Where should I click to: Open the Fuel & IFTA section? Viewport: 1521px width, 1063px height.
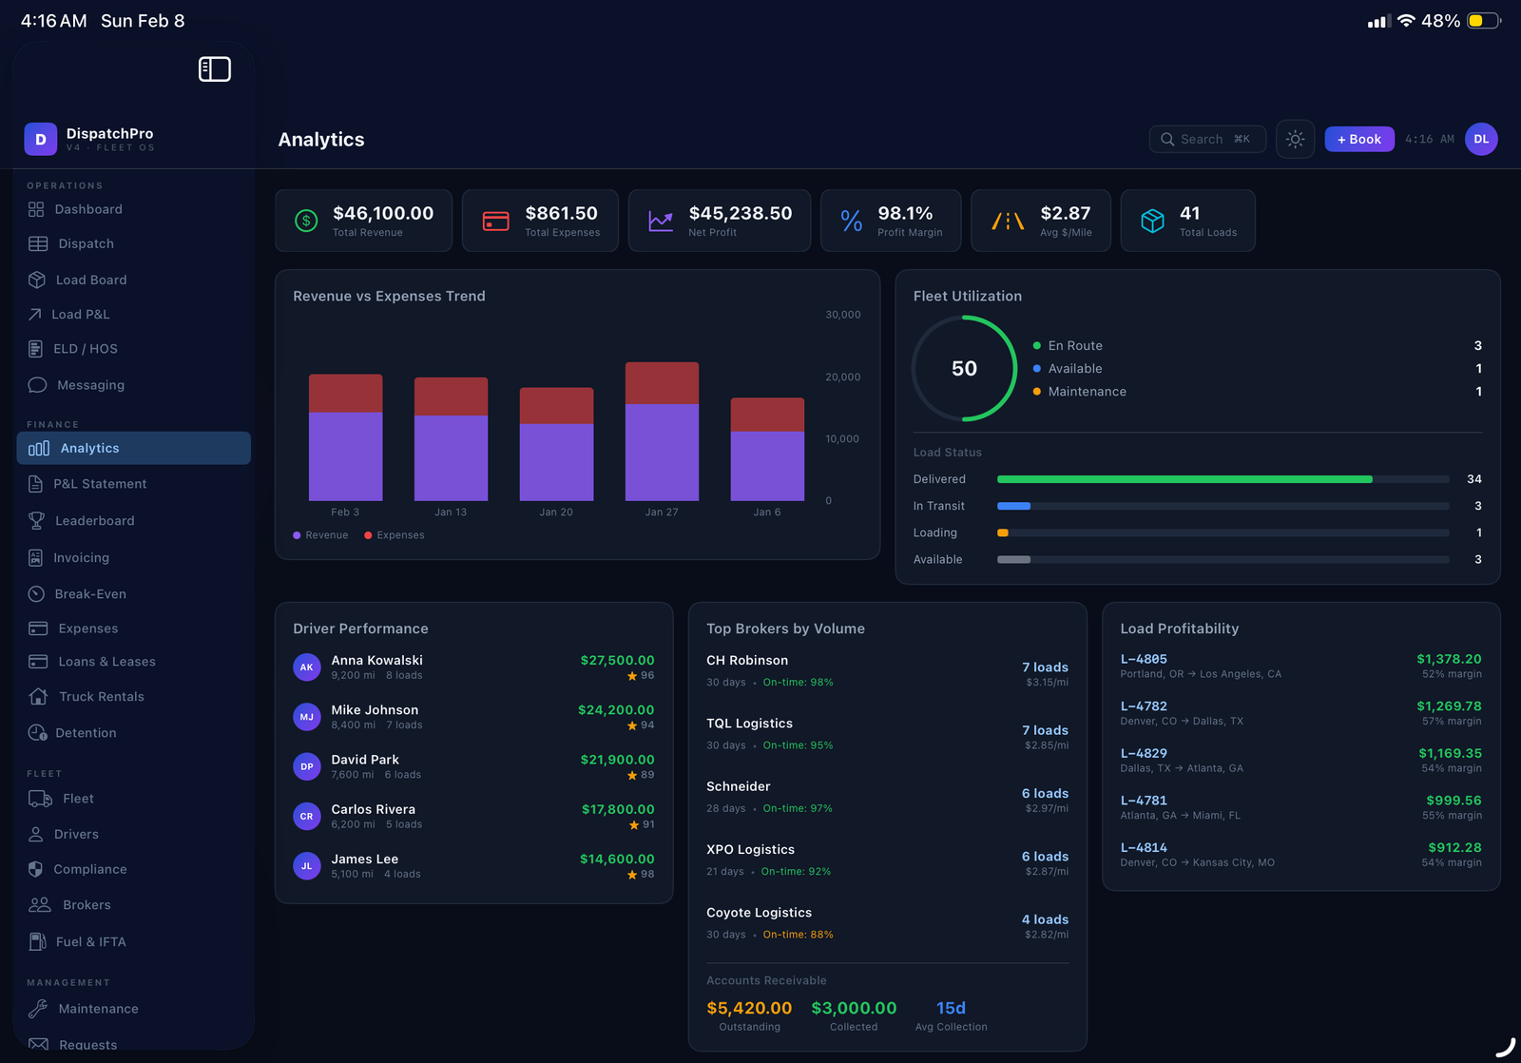click(x=91, y=941)
